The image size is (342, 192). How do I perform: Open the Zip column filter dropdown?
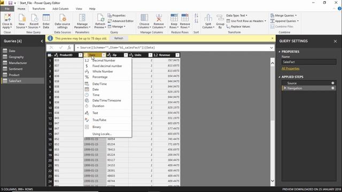click(x=126, y=55)
